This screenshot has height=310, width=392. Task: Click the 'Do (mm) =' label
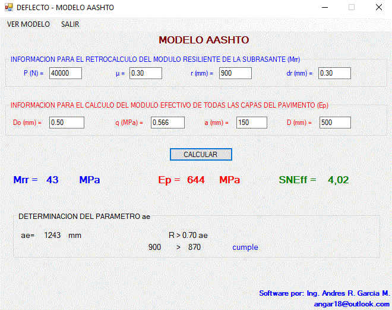[27, 123]
